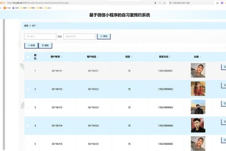
Task: Select the cell 用户账号2
Action: (57, 89)
